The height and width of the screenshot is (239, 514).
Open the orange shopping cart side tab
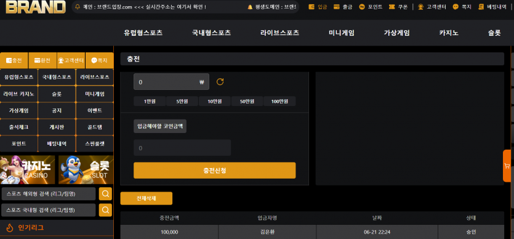pos(507,166)
